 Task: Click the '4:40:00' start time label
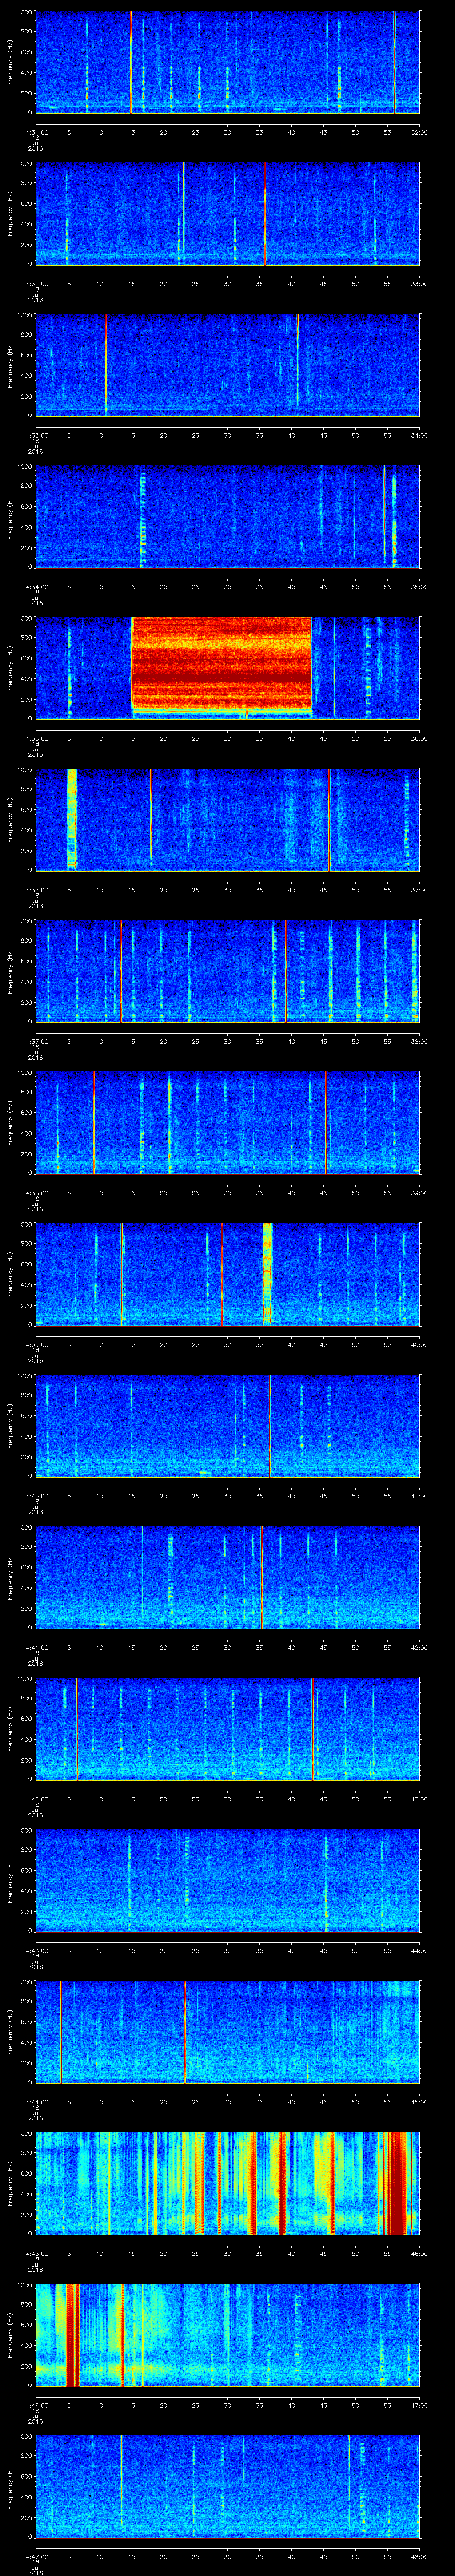pyautogui.click(x=36, y=1495)
